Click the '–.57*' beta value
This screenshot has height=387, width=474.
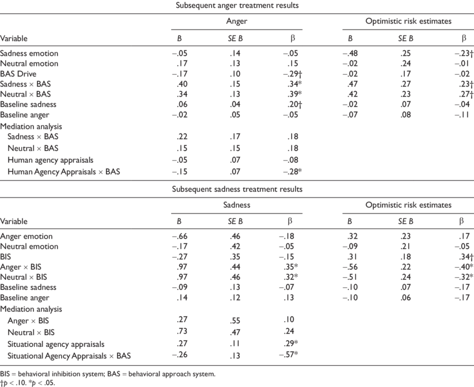click(x=288, y=354)
